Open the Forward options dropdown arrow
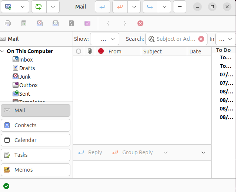The width and height of the screenshot is (236, 192). pyautogui.click(x=164, y=7)
